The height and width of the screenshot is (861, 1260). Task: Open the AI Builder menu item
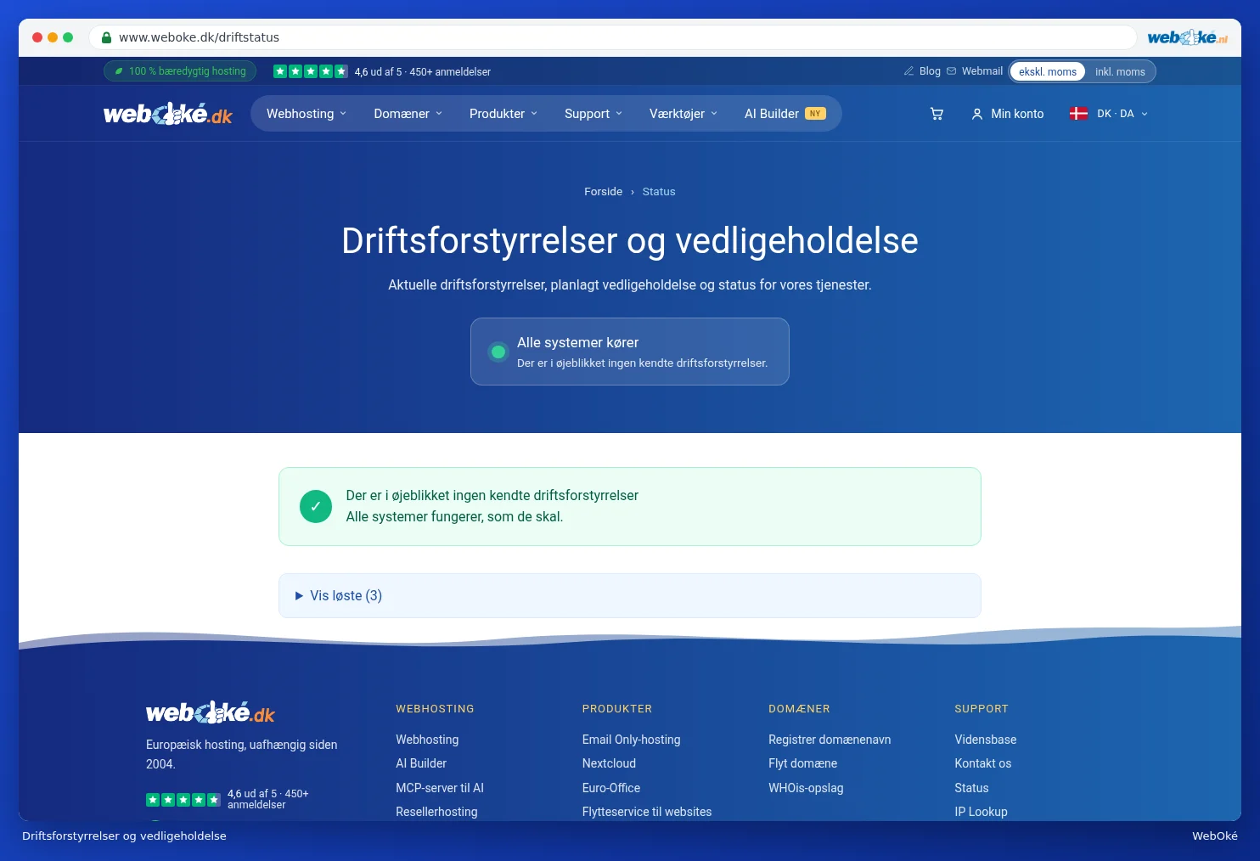785,114
